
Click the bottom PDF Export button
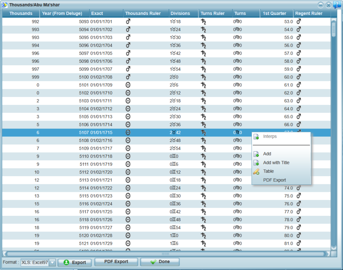point(116,262)
